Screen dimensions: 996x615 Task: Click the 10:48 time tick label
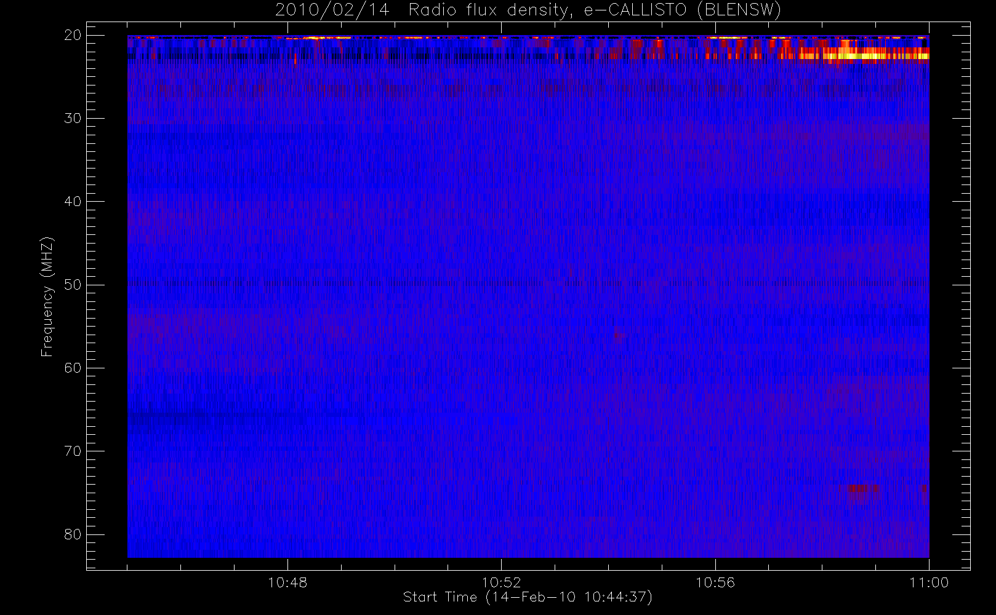tap(287, 582)
